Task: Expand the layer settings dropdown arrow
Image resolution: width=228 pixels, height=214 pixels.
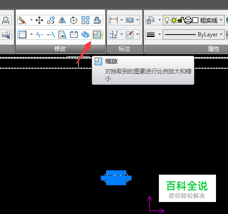Action: (x=159, y=20)
